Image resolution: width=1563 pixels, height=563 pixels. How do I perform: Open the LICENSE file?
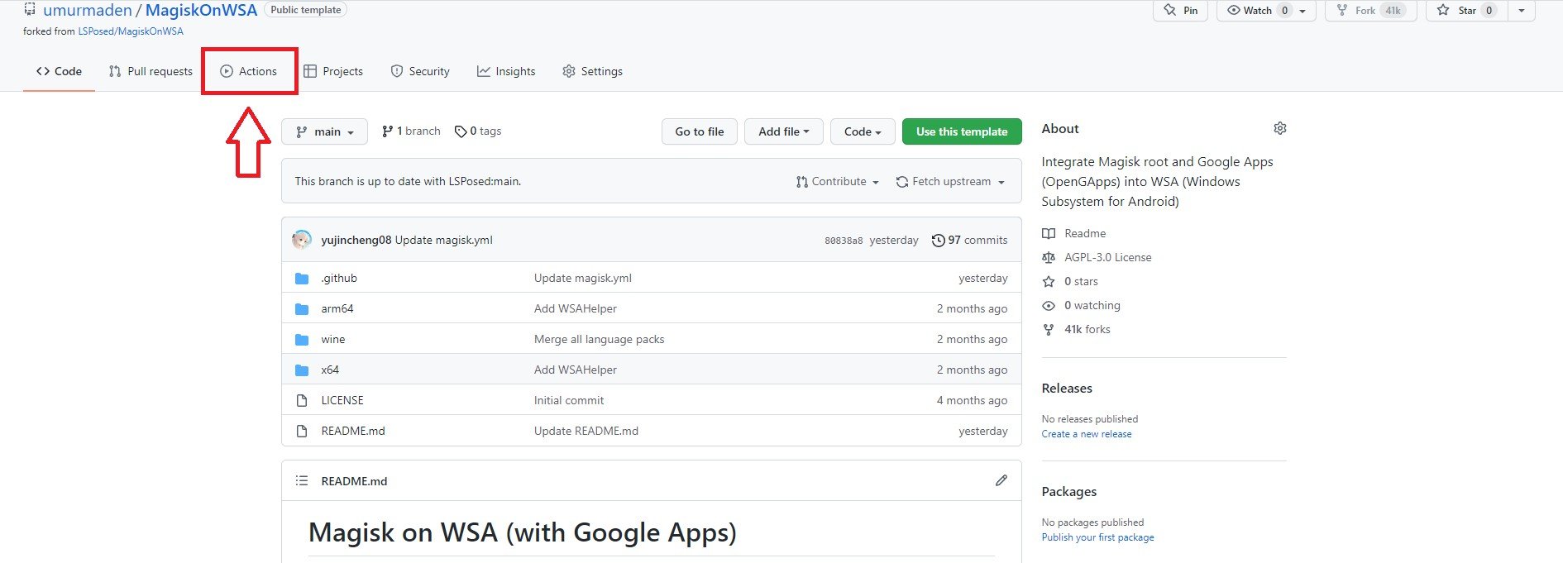point(342,400)
